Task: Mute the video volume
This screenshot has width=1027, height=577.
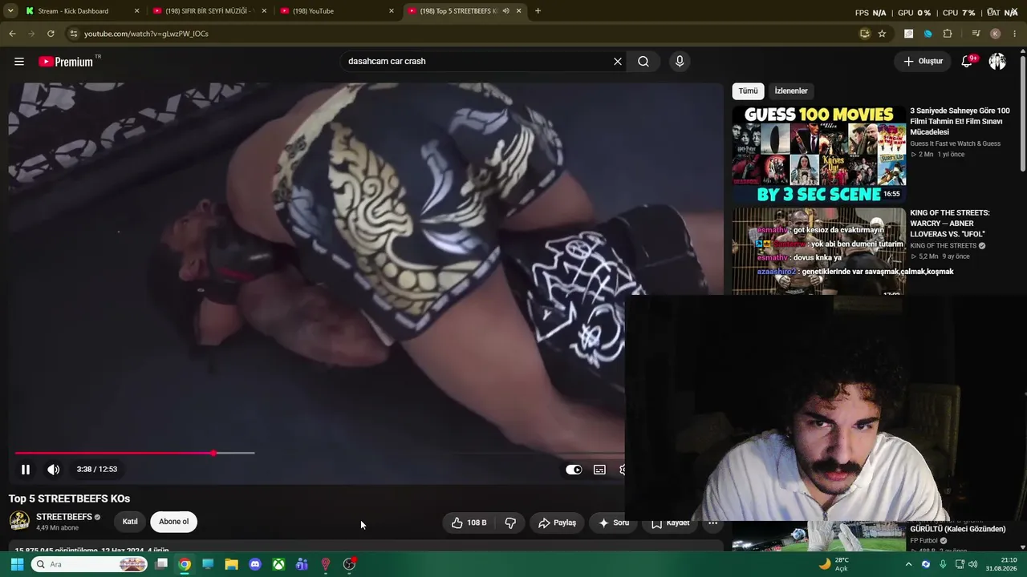Action: [x=54, y=470]
